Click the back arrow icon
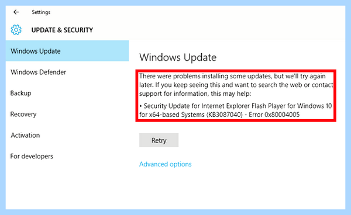Viewport: 351px width, 215px height. point(16,12)
